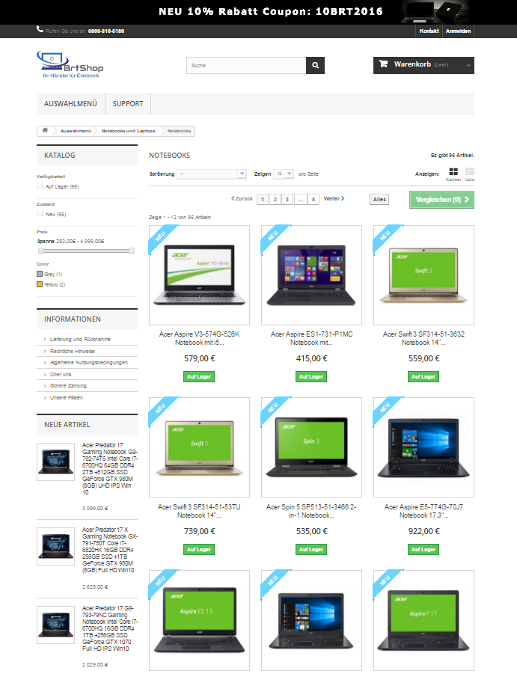Click the left price range slider handle
Viewport: 517px width, 674px height.
point(41,251)
